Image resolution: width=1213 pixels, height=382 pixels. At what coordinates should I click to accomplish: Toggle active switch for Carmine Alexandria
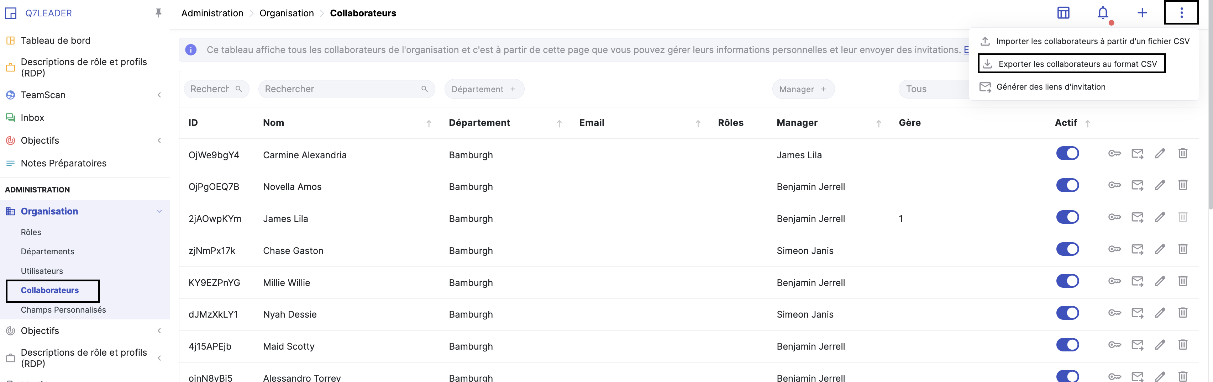tap(1067, 153)
